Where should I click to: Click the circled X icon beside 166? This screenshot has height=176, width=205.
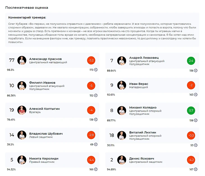[x=96, y=169]
